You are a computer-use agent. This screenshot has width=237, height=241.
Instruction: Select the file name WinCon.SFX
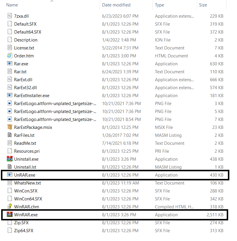[26, 191]
